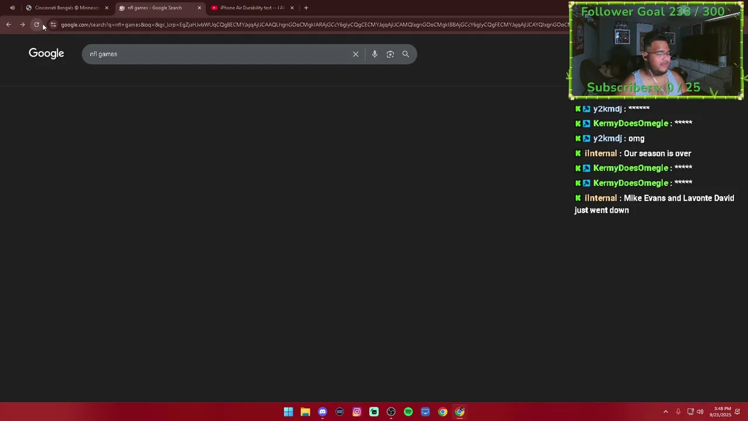The height and width of the screenshot is (421, 748).
Task: Clear the nfl games search text
Action: [355, 54]
